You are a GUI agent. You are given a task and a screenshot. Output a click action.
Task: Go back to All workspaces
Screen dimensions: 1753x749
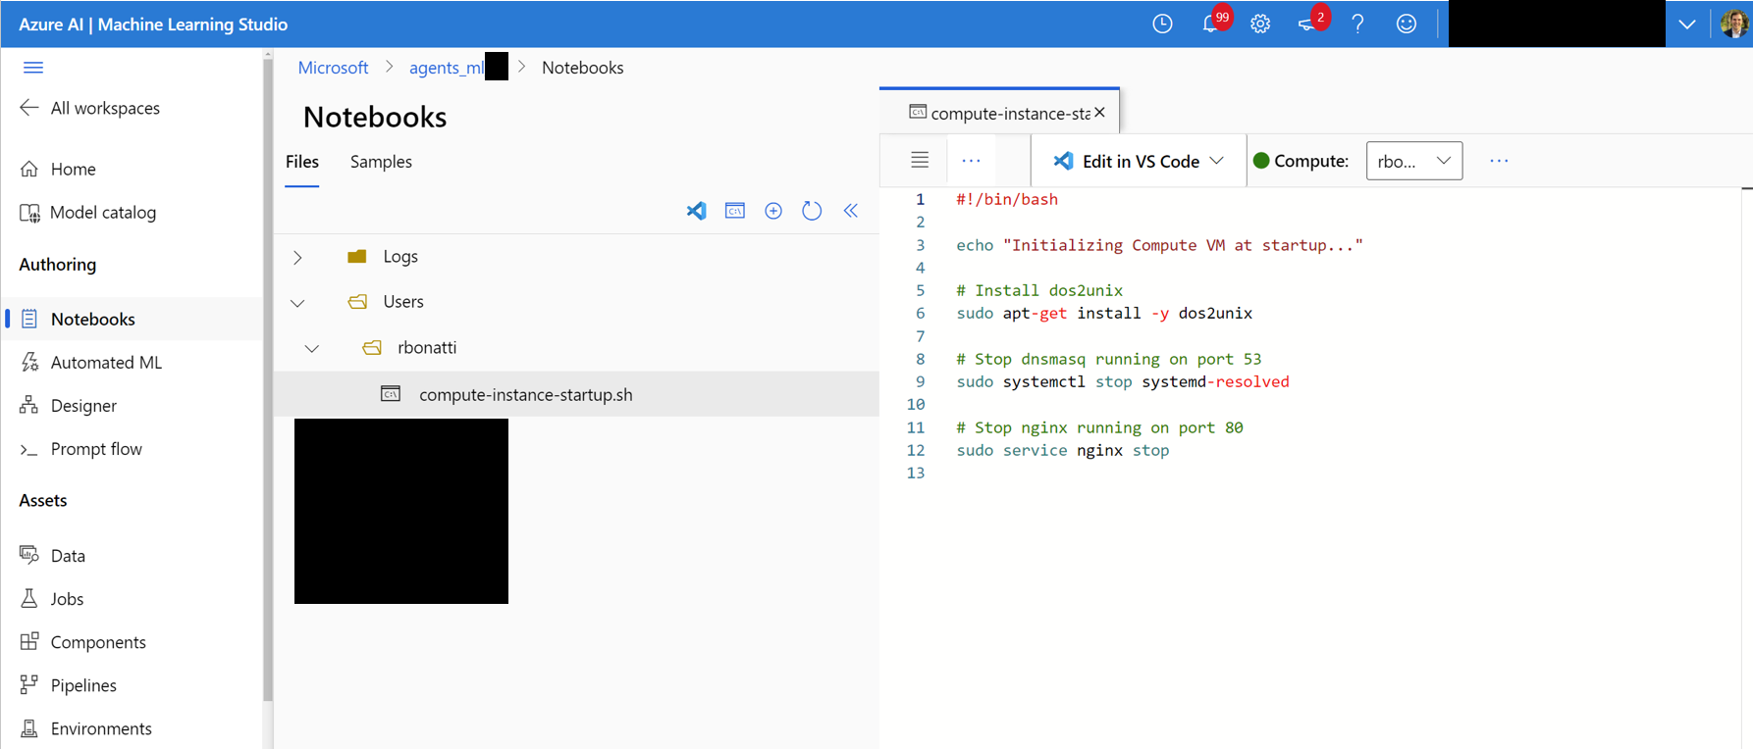pos(90,108)
